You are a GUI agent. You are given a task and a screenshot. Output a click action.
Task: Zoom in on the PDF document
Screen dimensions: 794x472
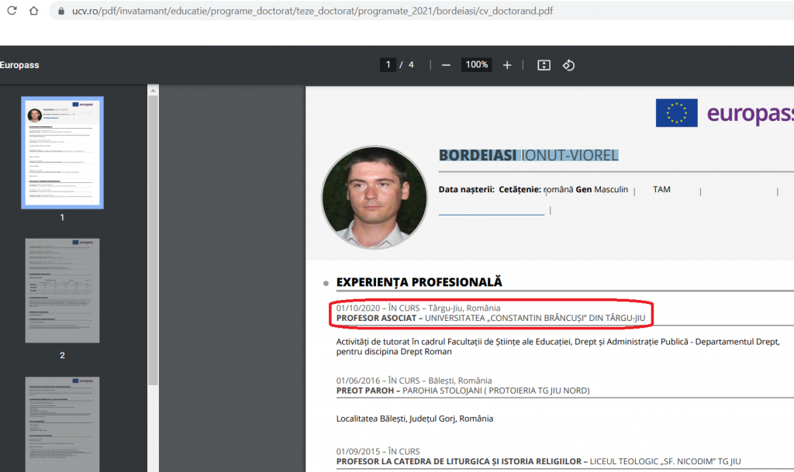pyautogui.click(x=507, y=65)
